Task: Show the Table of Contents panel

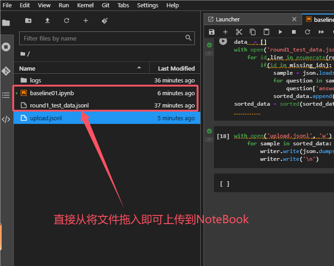Action: pos(6,95)
